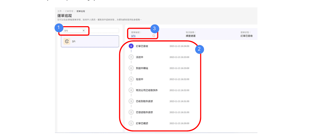326x137 pixels.
Task: Click the step 6 circle marker
Action: tap(131, 68)
